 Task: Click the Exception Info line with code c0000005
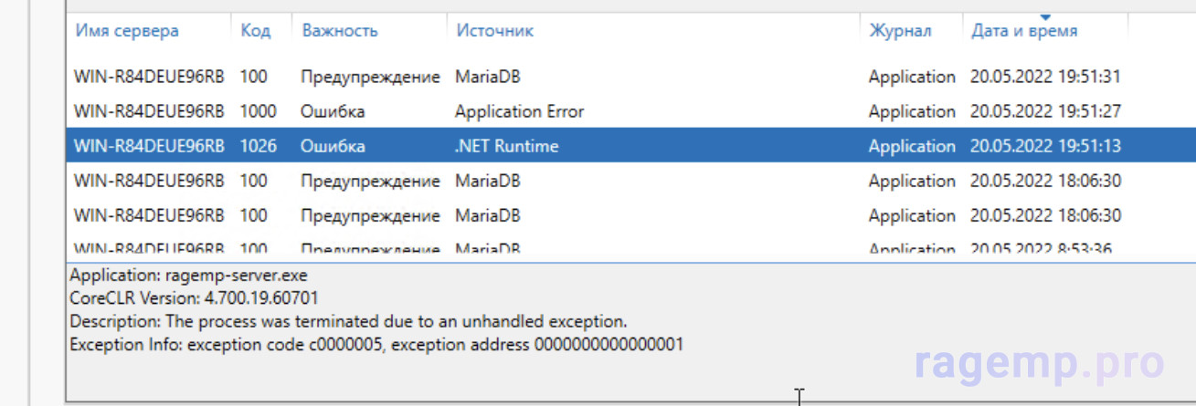pyautogui.click(x=376, y=346)
